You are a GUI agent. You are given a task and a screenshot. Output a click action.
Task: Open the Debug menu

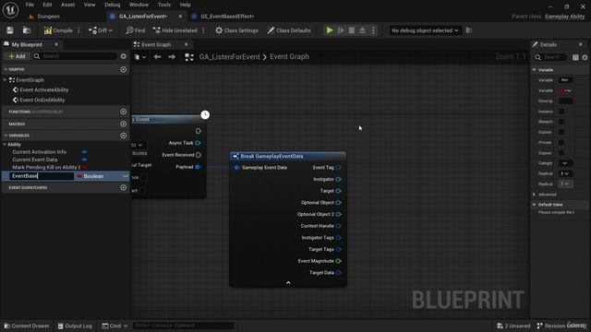pos(112,5)
